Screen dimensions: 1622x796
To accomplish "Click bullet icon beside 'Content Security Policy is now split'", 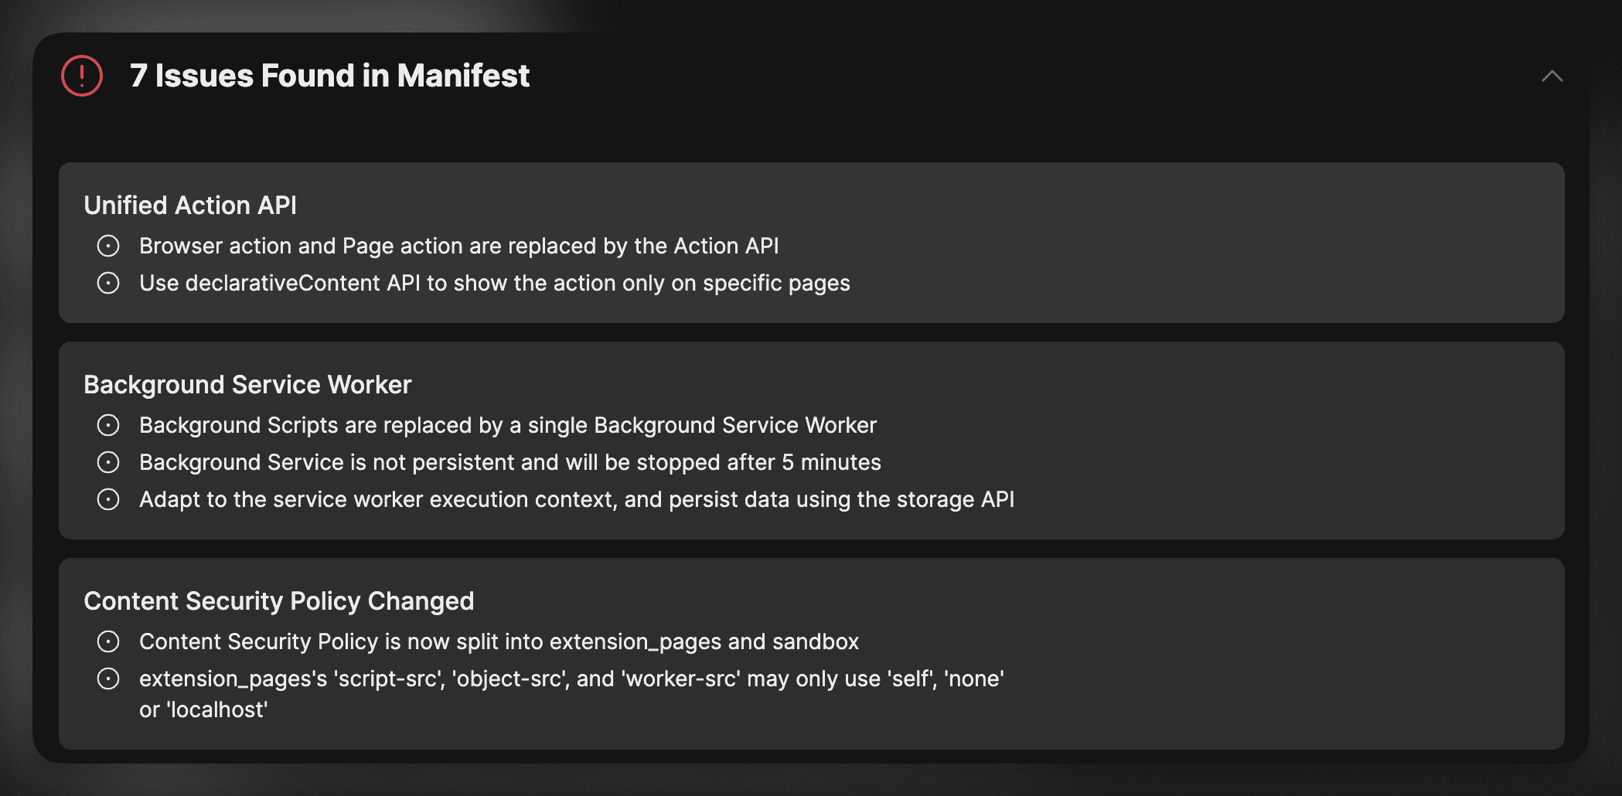I will tap(108, 641).
